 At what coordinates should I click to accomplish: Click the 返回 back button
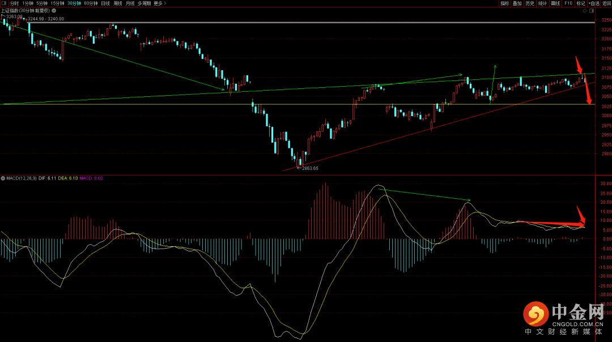[x=606, y=3]
